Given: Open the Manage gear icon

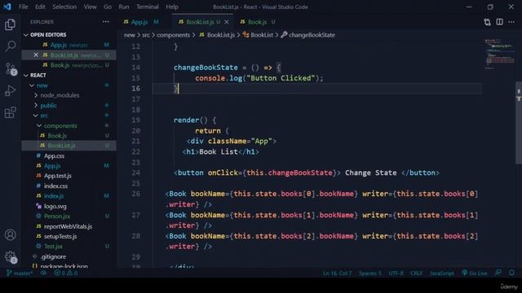Looking at the screenshot, I should (x=11, y=257).
